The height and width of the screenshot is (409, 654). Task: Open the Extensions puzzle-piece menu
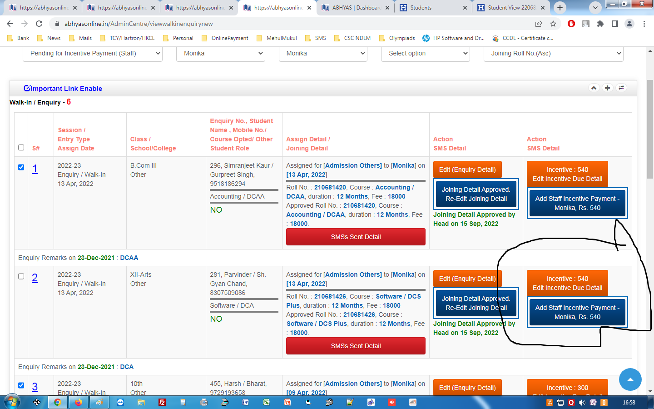coord(600,24)
